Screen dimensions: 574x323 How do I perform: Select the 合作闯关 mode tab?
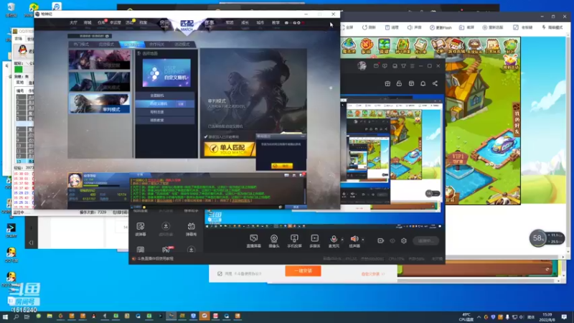coord(156,45)
